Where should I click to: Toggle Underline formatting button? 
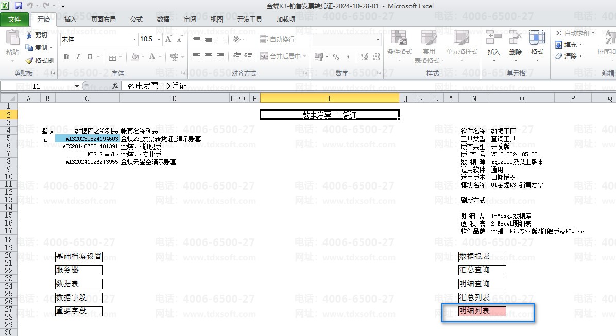point(90,57)
